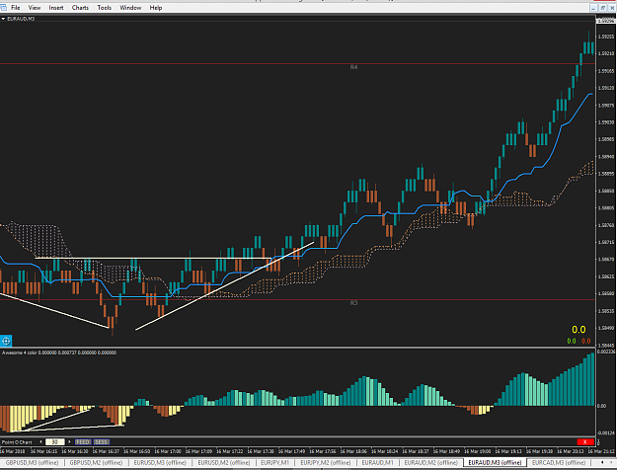
Task: Click the FEED button in Point O Chart bar
Action: point(83,442)
